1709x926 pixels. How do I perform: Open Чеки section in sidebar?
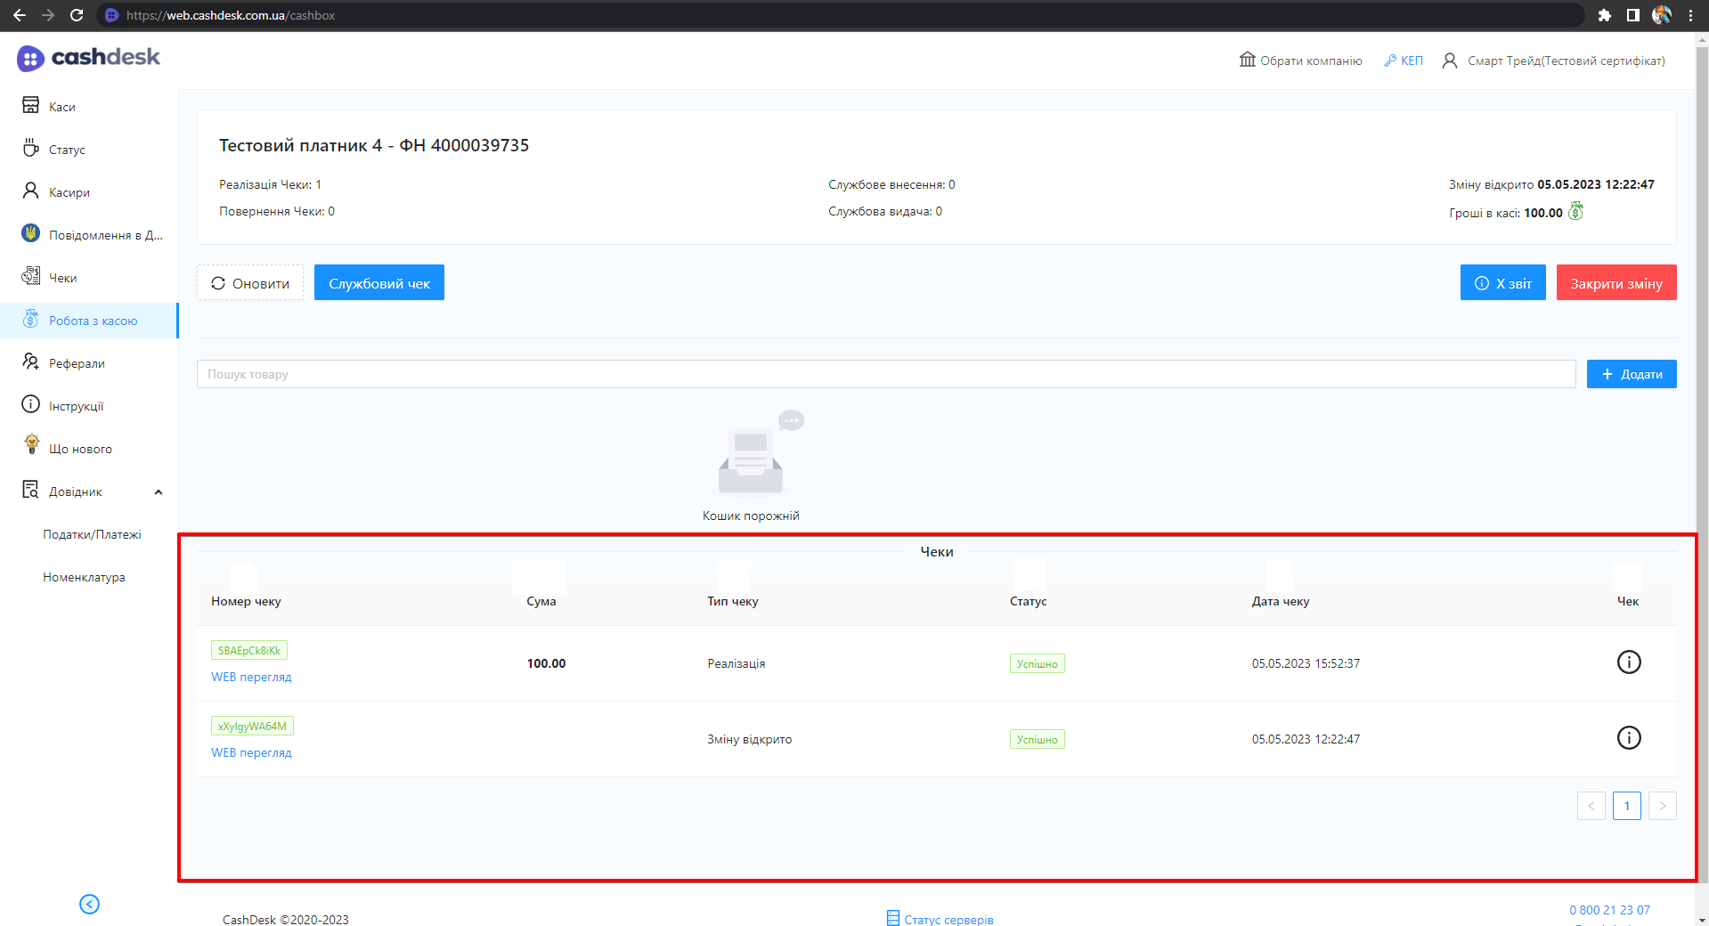coord(62,278)
